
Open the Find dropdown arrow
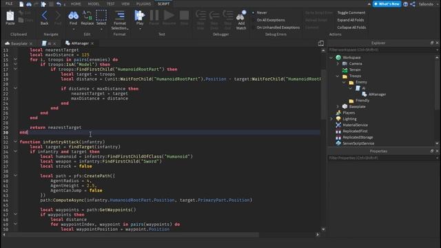[x=74, y=29]
